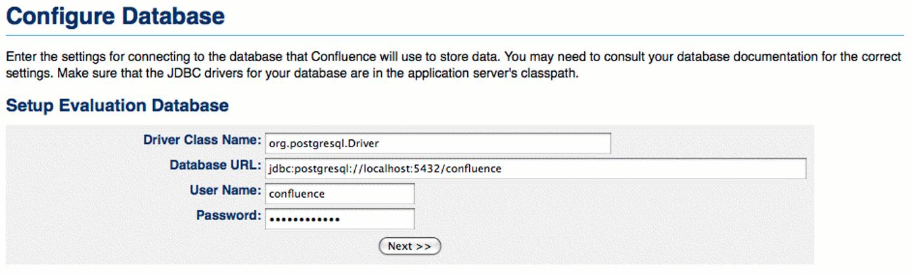This screenshot has height=274, width=912.
Task: Click the "Database URL:" label
Action: pyautogui.click(x=215, y=165)
